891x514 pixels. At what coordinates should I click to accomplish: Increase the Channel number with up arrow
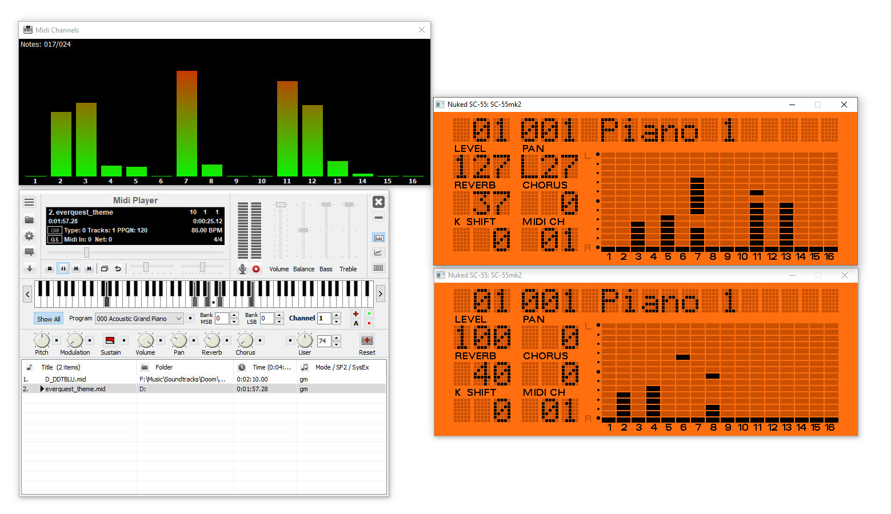click(337, 315)
